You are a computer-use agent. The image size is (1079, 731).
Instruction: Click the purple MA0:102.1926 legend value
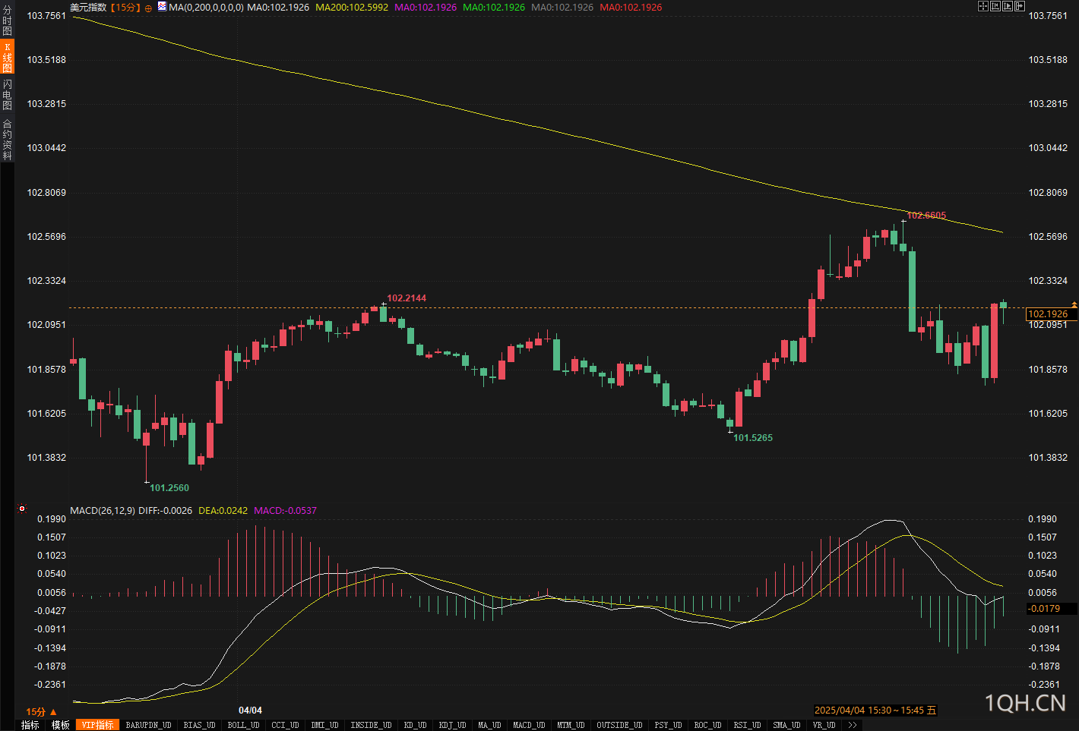pyautogui.click(x=426, y=8)
